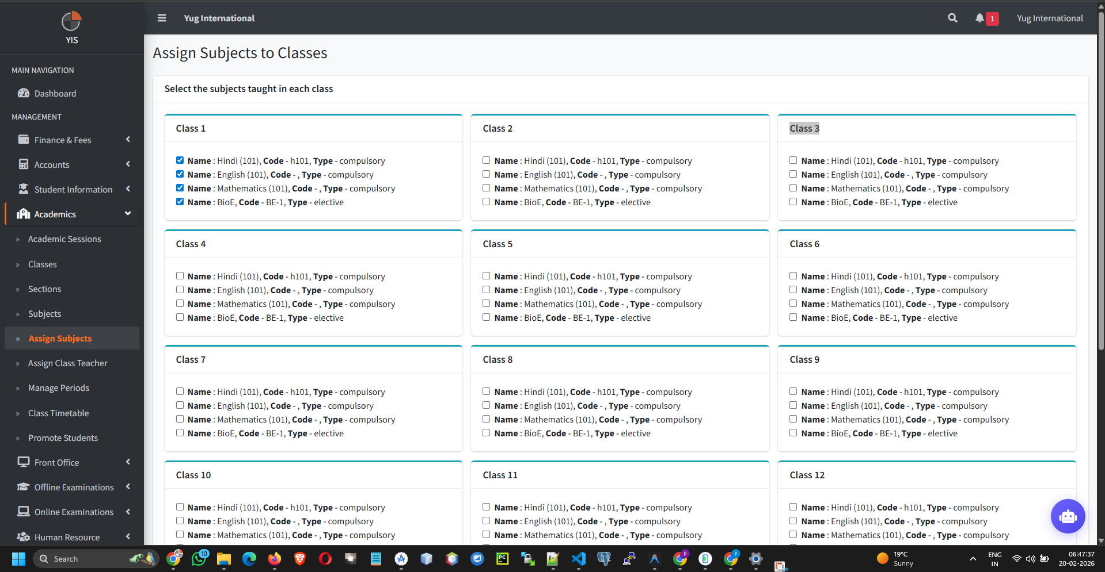Click the vertical page scrollbar
The height and width of the screenshot is (572, 1105).
[1100, 172]
